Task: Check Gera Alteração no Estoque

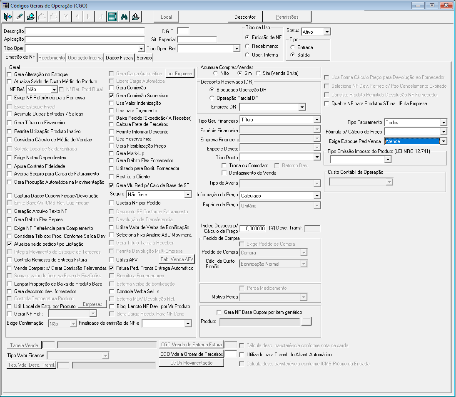Action: (9, 74)
